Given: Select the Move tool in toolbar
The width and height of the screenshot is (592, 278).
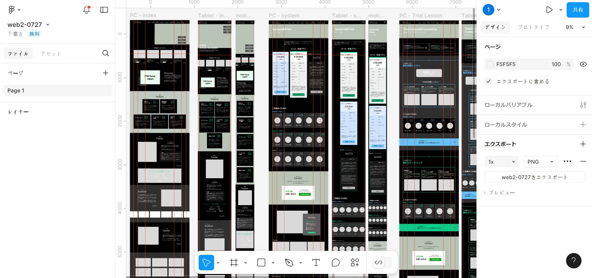Looking at the screenshot, I should 206,263.
